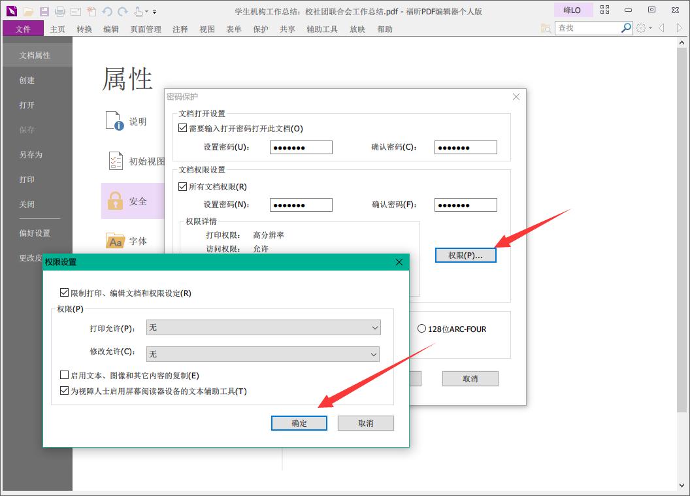Click the Email icon in the toolbar
Viewport: 690px width, 496px height.
[x=75, y=12]
